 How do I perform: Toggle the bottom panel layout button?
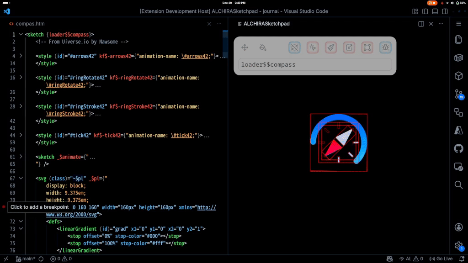[435, 11]
